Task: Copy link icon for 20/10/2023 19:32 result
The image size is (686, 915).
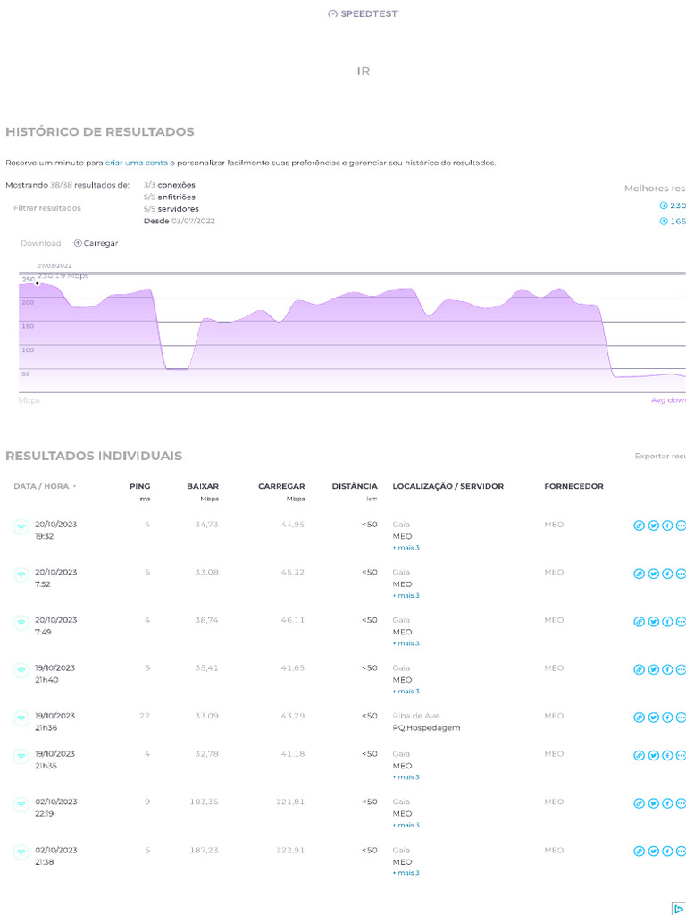Action: 639,525
